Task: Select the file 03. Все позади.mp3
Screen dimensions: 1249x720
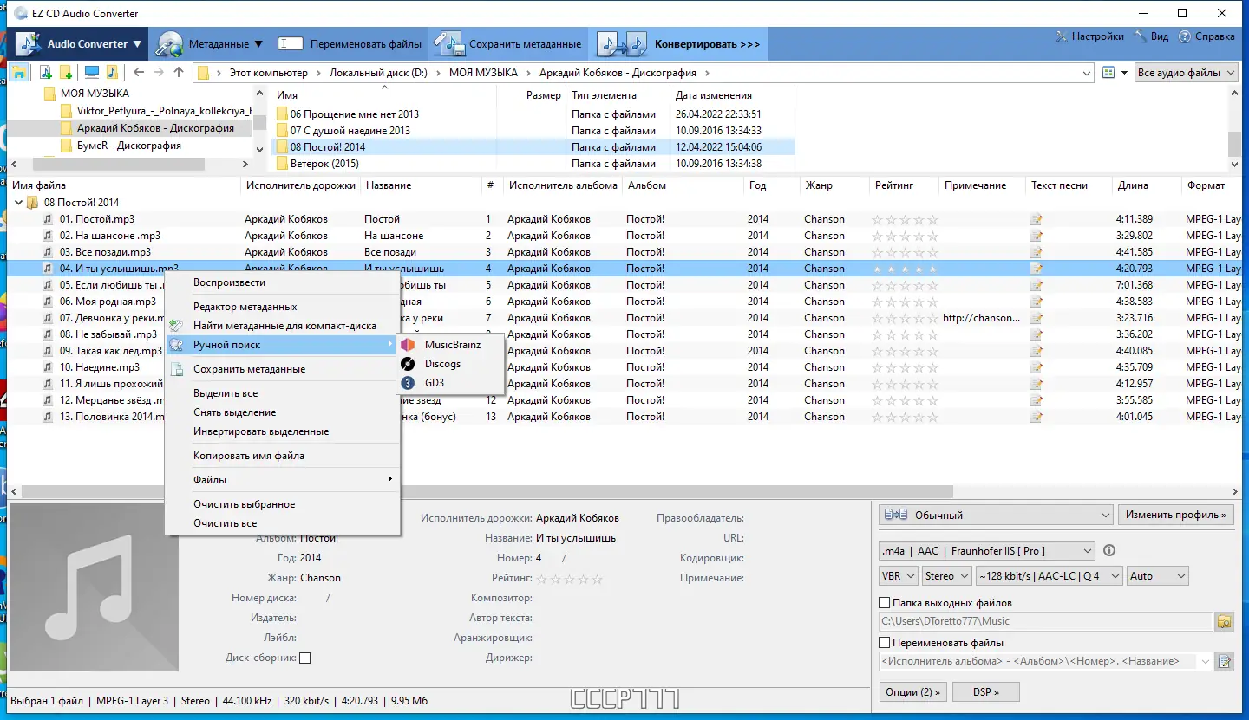Action: (x=105, y=252)
